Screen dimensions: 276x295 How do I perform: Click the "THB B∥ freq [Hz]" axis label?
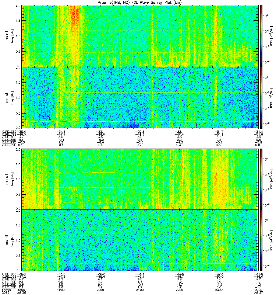pos(10,98)
